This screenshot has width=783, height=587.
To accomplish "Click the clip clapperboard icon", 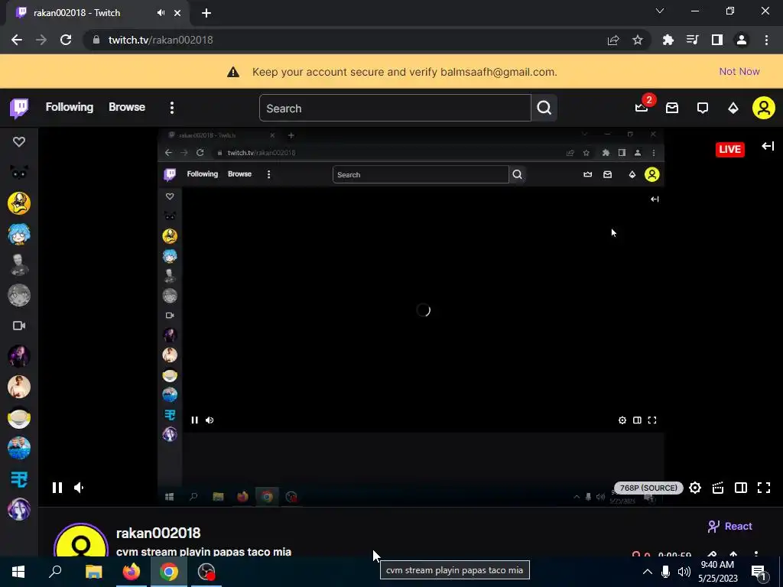I will pyautogui.click(x=718, y=488).
